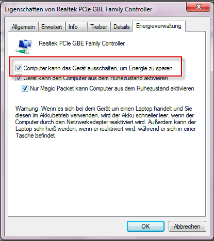Cancel using the Abbrechen button

[x=187, y=226]
